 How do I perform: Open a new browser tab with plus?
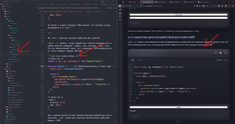(x=213, y=2)
